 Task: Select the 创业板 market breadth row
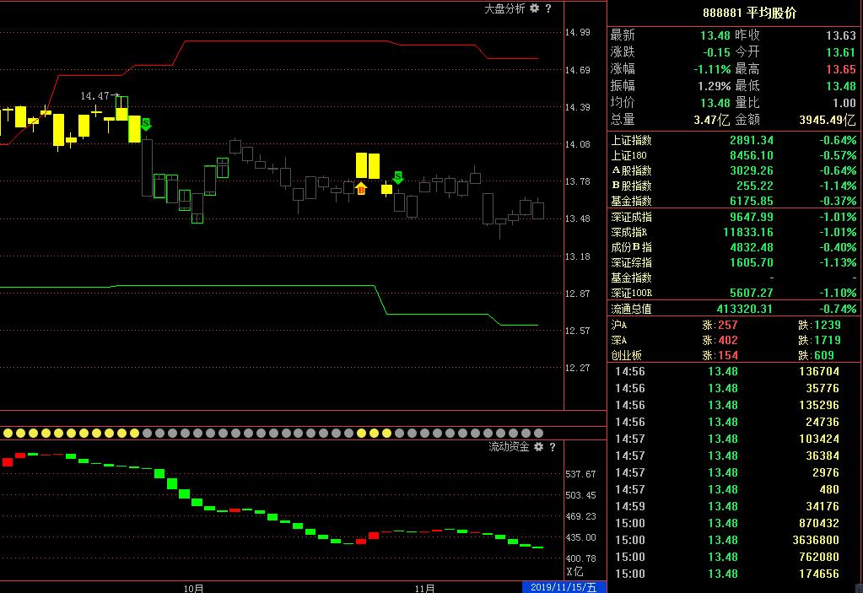point(734,355)
